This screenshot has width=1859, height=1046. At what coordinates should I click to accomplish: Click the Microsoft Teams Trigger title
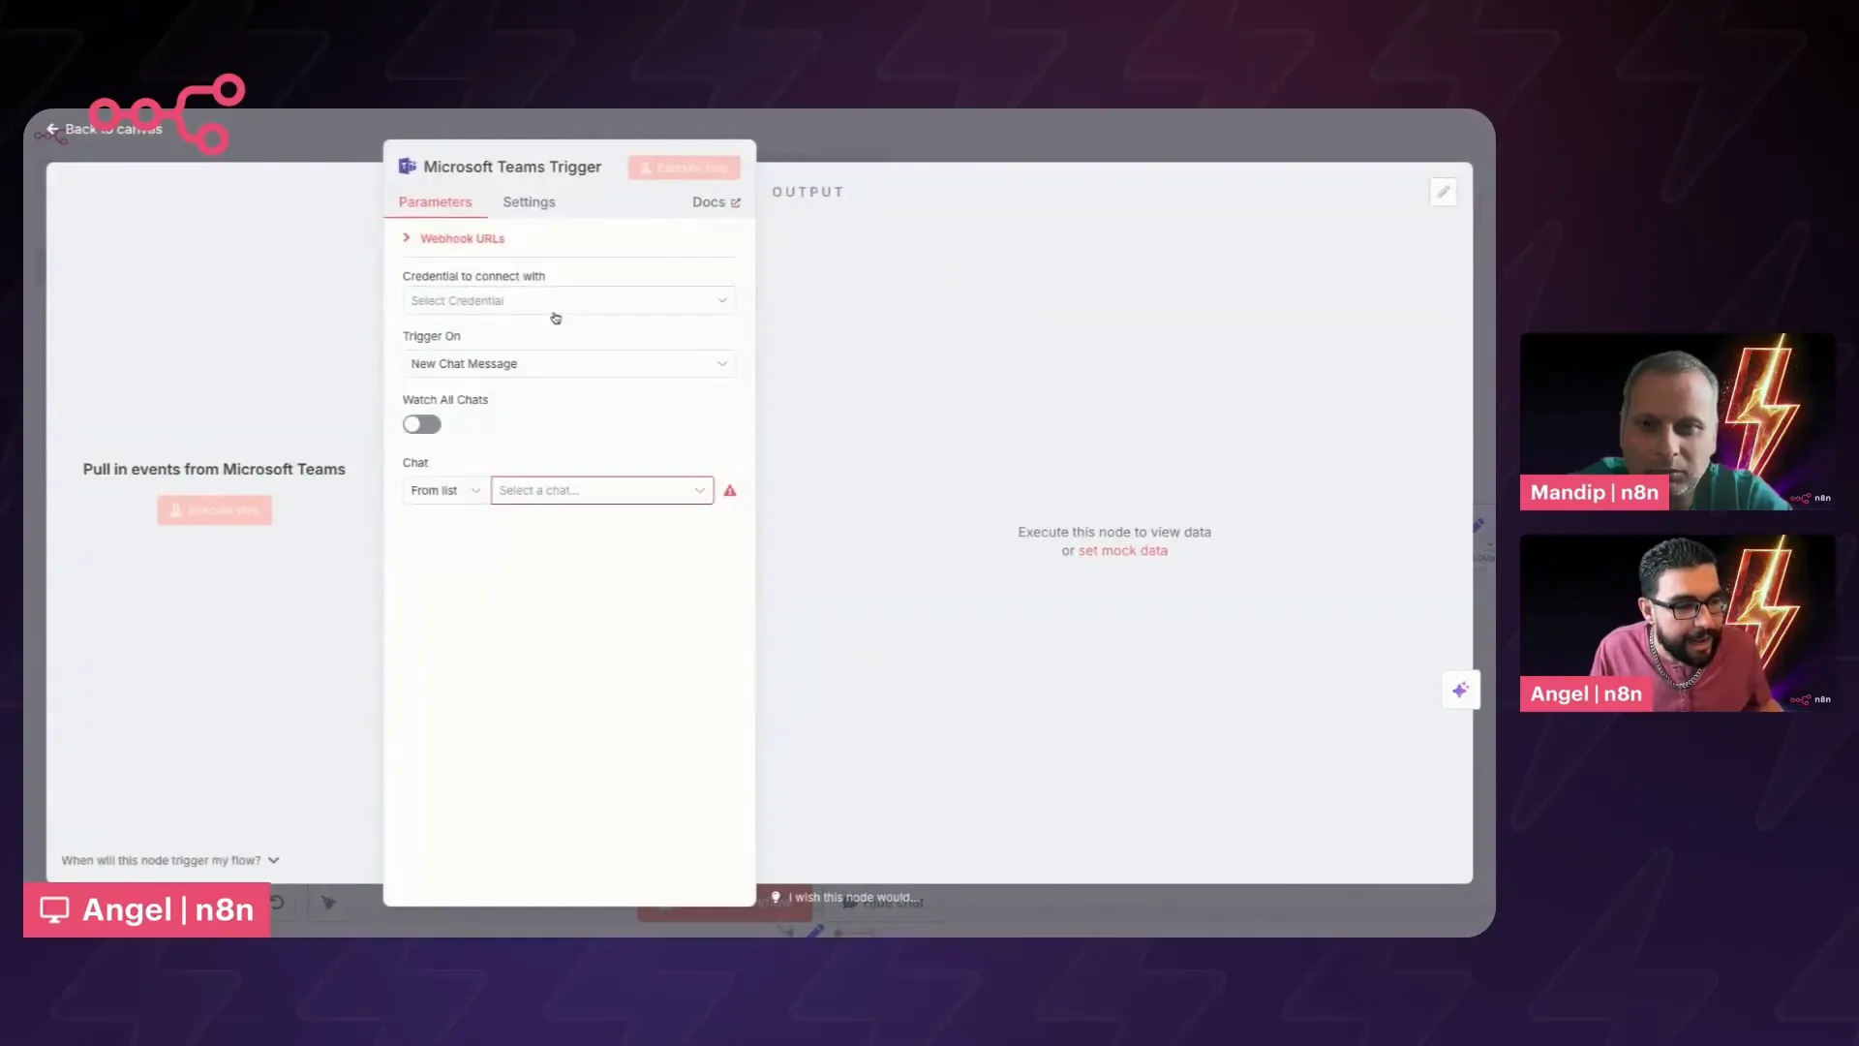(512, 167)
